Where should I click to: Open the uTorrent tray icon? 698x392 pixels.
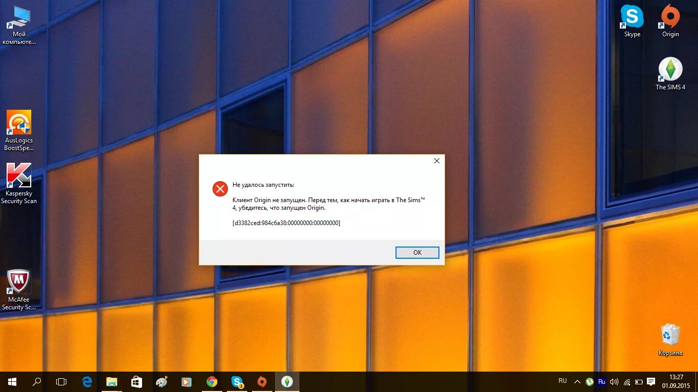tap(590, 381)
